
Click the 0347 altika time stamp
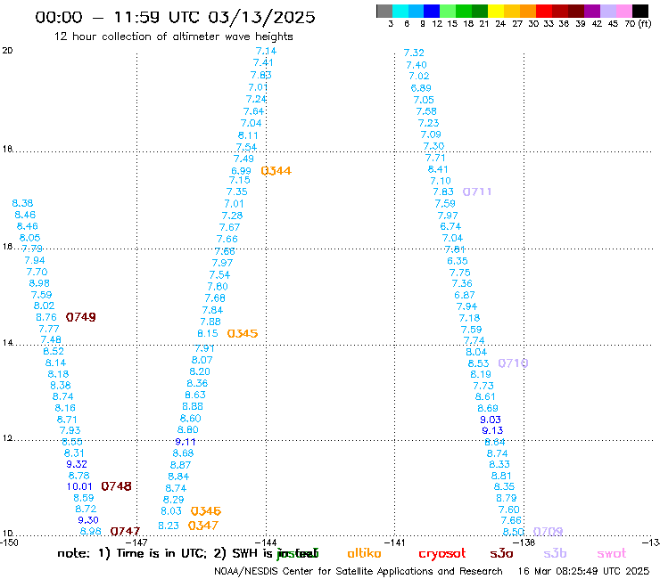pyautogui.click(x=202, y=526)
